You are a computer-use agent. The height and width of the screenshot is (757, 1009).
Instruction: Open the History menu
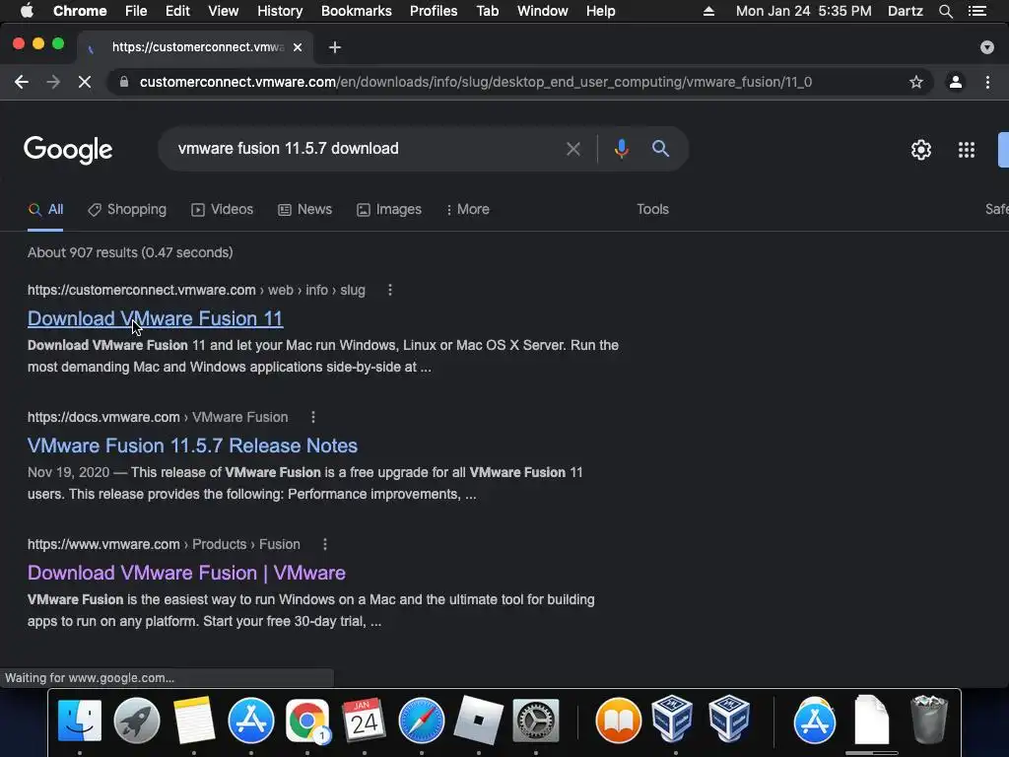pos(280,11)
